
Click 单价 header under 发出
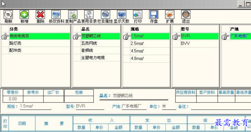tap(156, 128)
